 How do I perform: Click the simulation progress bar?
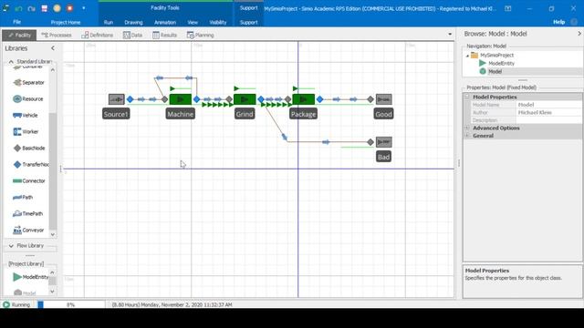(x=71, y=304)
